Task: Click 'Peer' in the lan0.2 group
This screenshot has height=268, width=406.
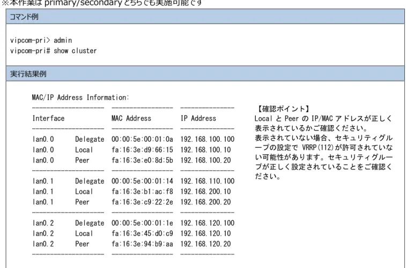Action: (82, 244)
